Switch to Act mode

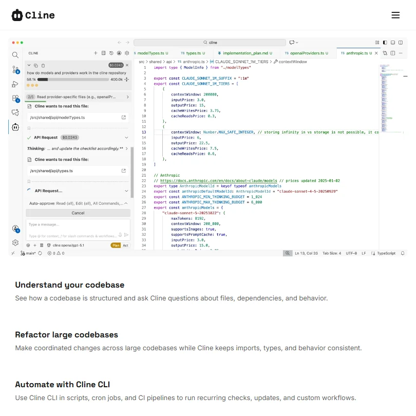coord(125,245)
